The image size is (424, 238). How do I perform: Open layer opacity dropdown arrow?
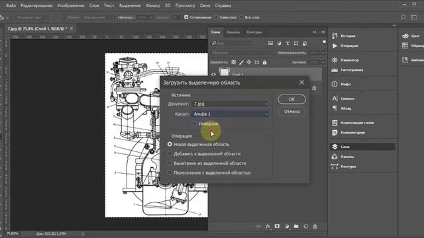click(x=323, y=53)
